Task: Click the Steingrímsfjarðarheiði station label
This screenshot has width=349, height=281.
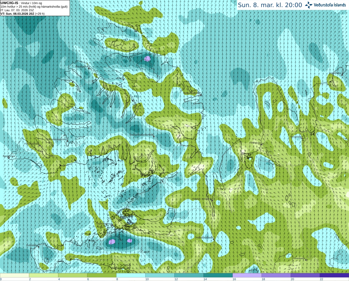Action: point(141,135)
